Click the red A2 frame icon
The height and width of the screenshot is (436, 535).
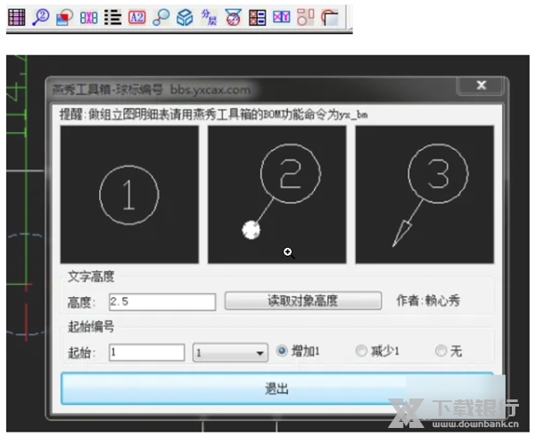136,17
